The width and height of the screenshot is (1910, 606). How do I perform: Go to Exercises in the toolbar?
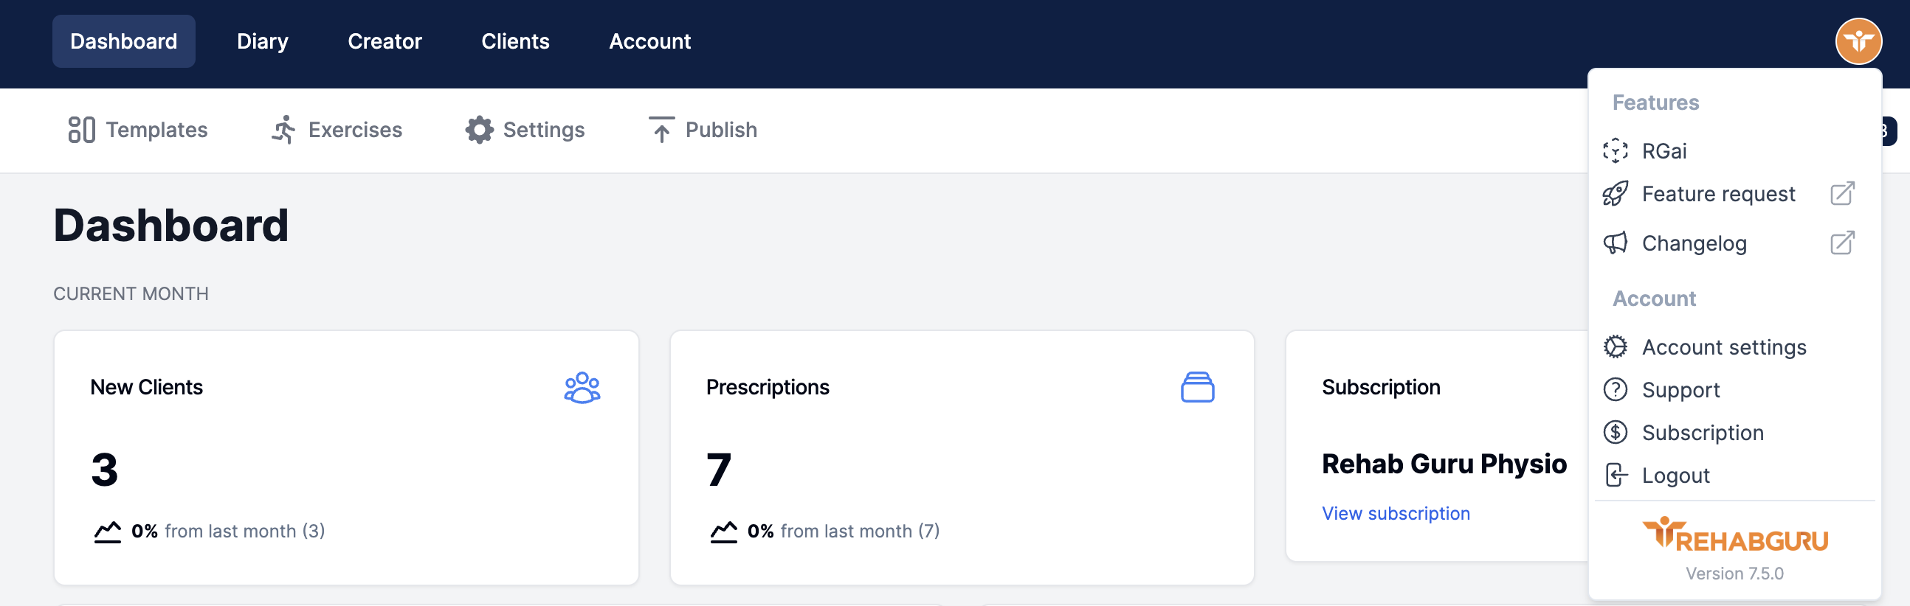[337, 130]
